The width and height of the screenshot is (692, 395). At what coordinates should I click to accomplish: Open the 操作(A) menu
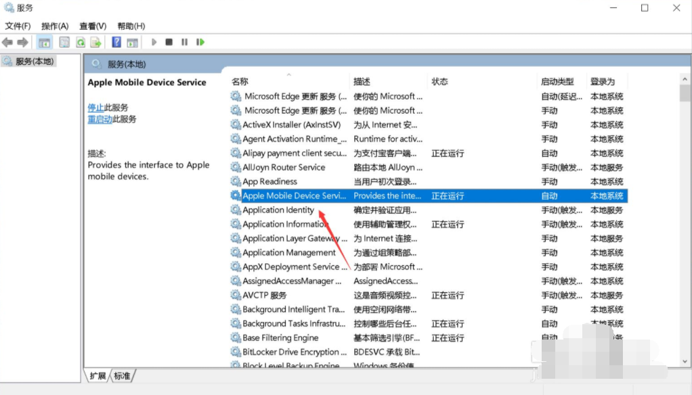click(55, 26)
